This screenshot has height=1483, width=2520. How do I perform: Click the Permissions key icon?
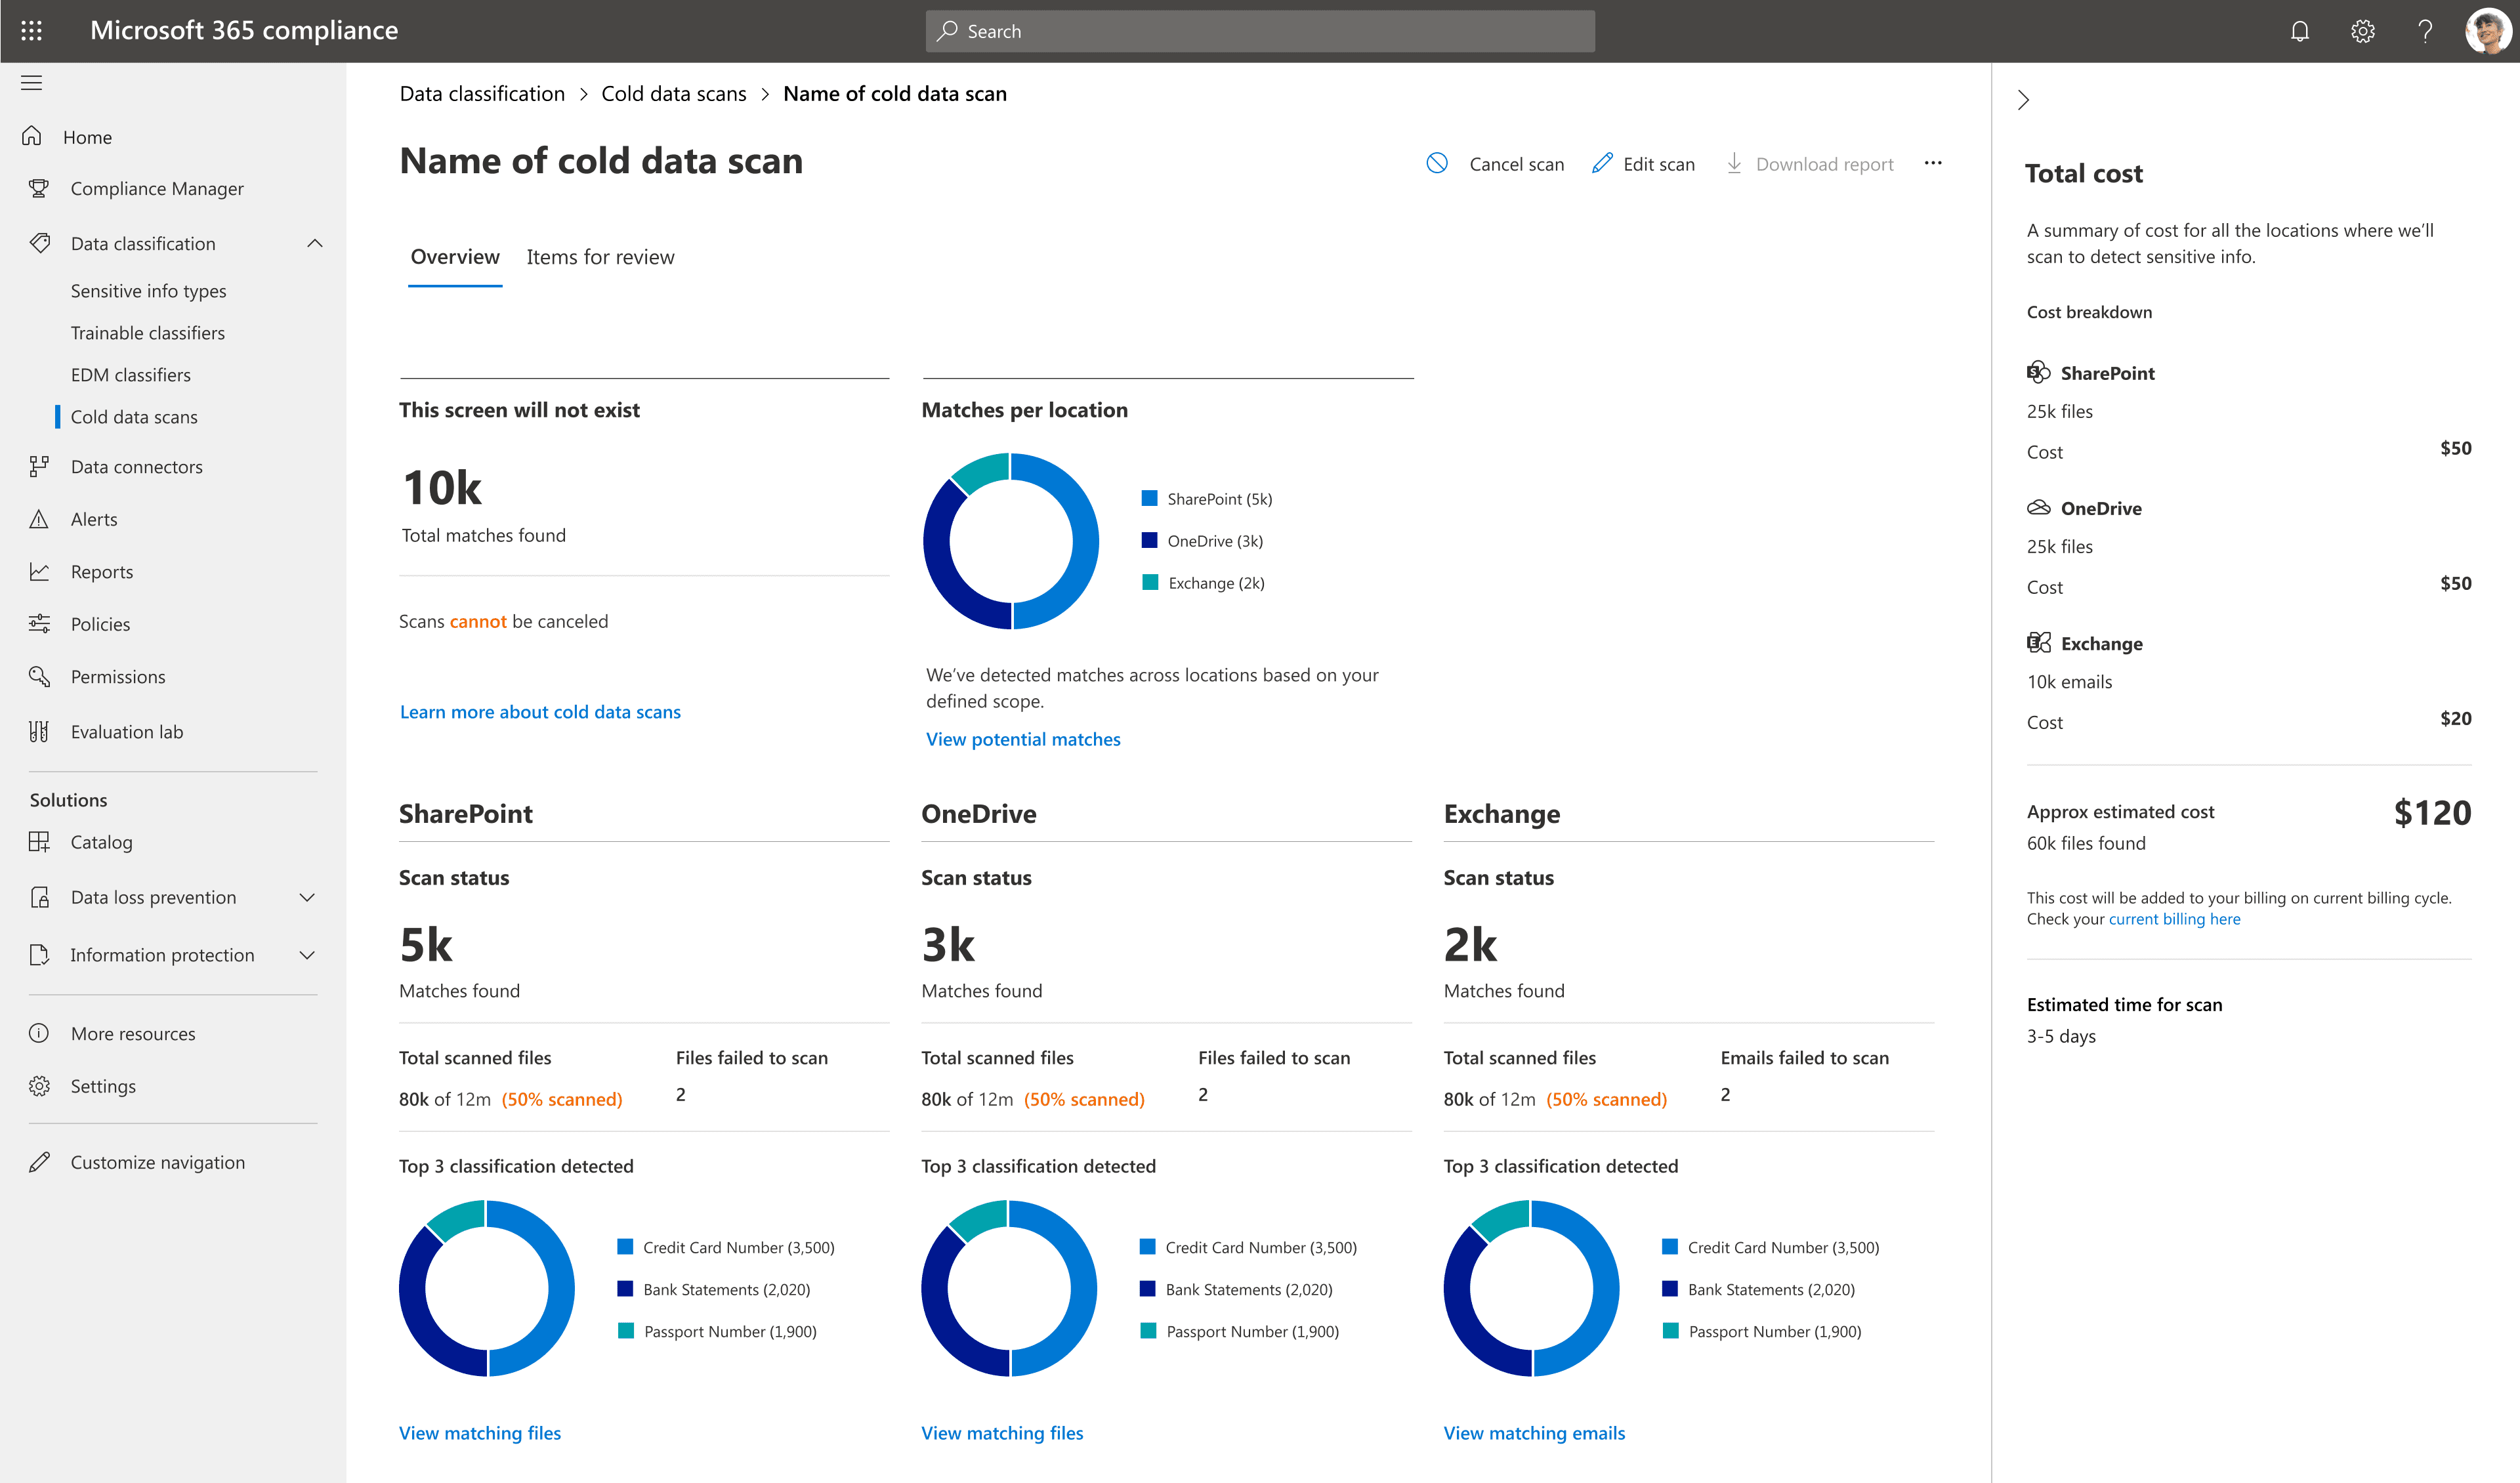39,676
